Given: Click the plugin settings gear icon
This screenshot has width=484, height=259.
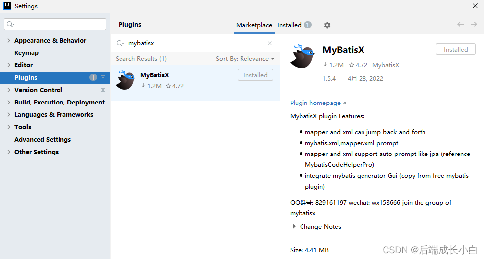Looking at the screenshot, I should [327, 25].
